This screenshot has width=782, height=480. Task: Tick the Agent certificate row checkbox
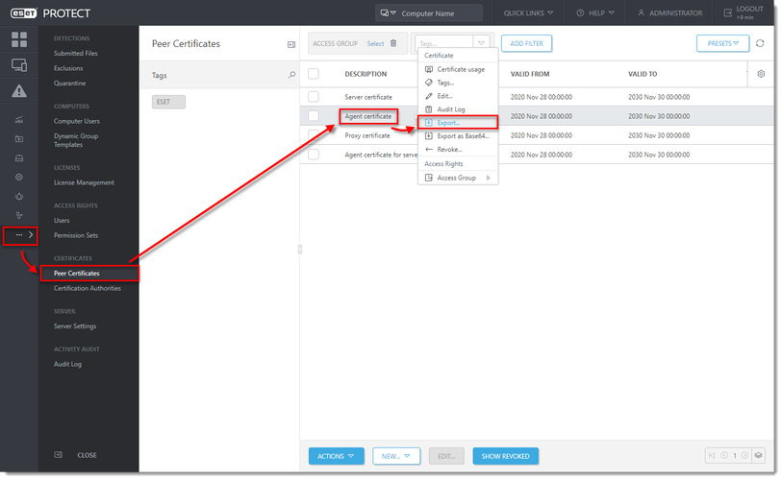314,116
